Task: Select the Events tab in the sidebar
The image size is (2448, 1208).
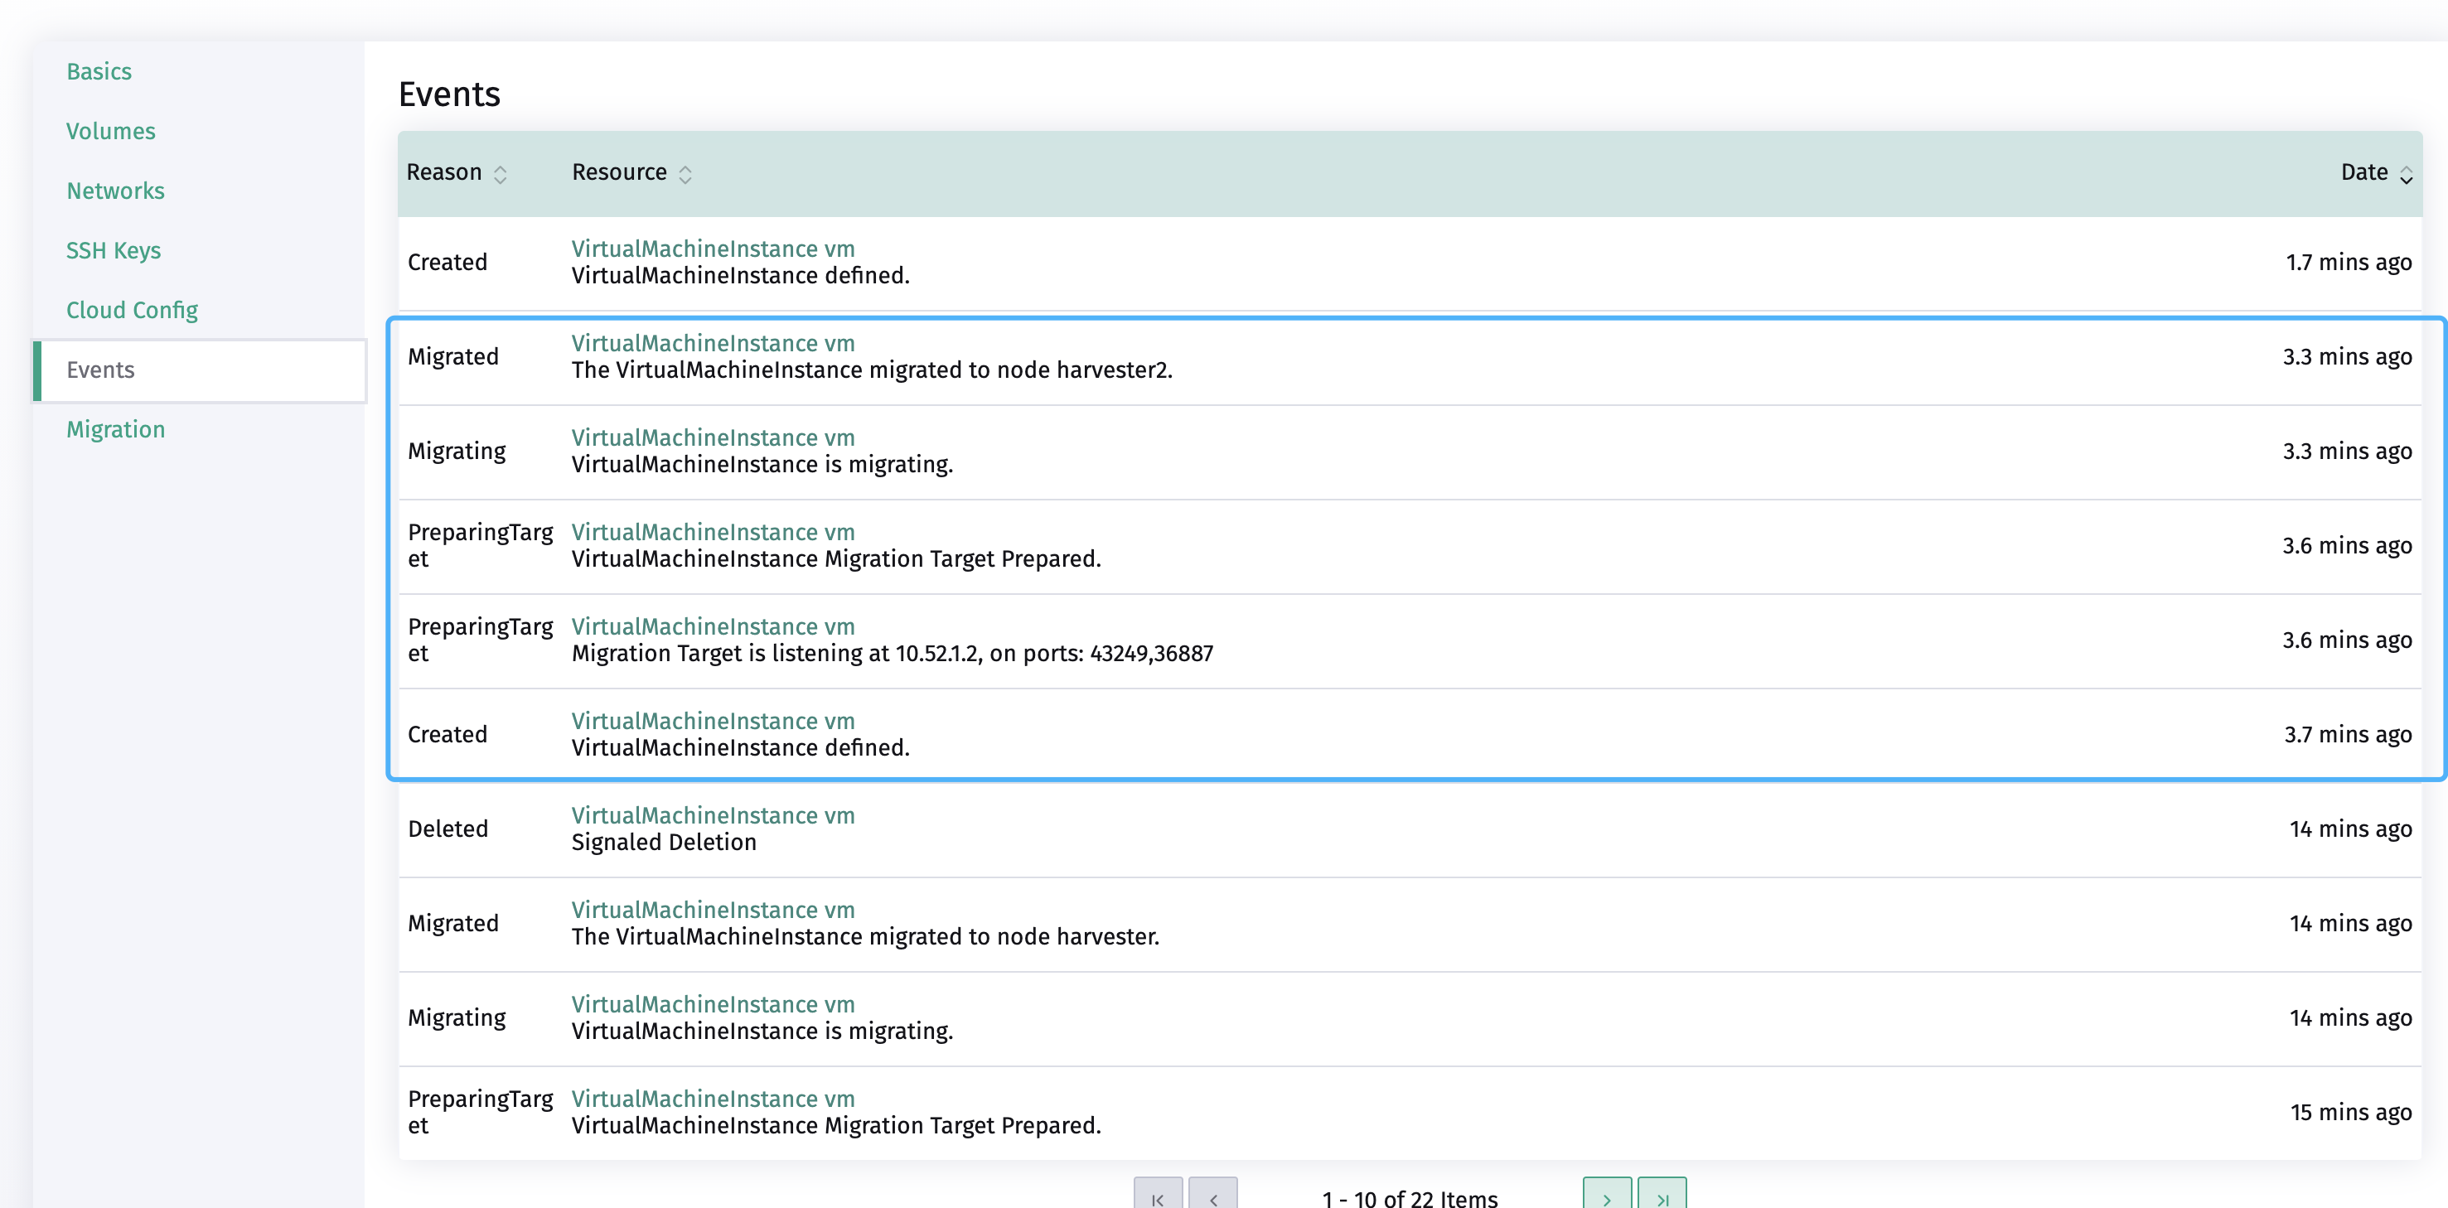Action: pos(99,370)
